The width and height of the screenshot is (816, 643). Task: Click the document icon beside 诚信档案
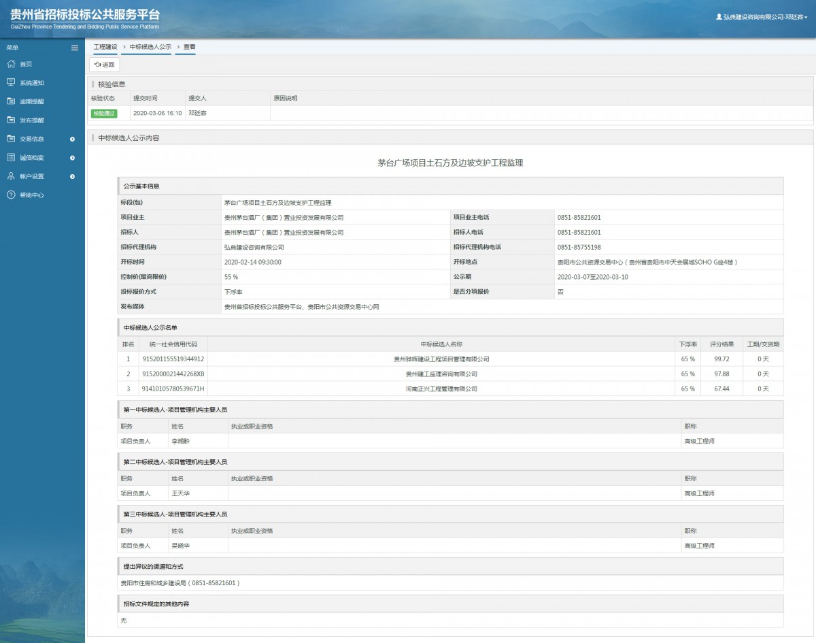click(10, 157)
